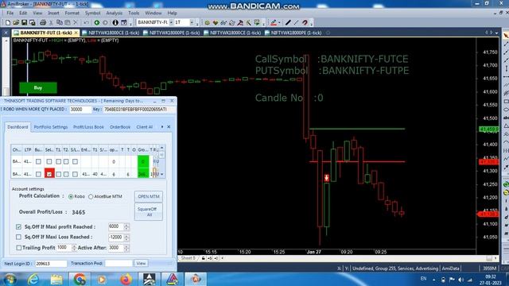Click the AmiBroker triangle icon on taskbar
Image resolution: width=509 pixels, height=286 pixels.
(173, 279)
